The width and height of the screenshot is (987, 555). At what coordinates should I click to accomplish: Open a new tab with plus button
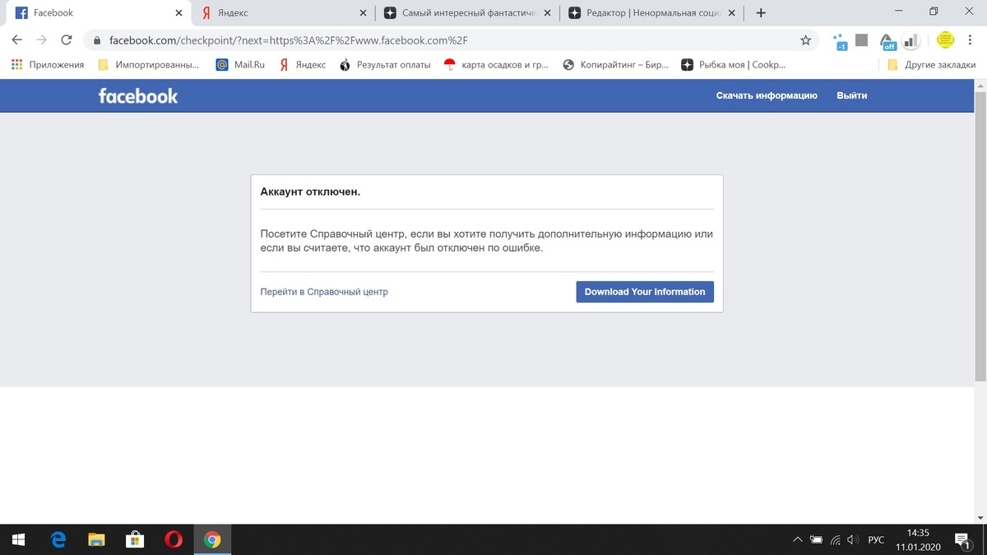coord(761,12)
